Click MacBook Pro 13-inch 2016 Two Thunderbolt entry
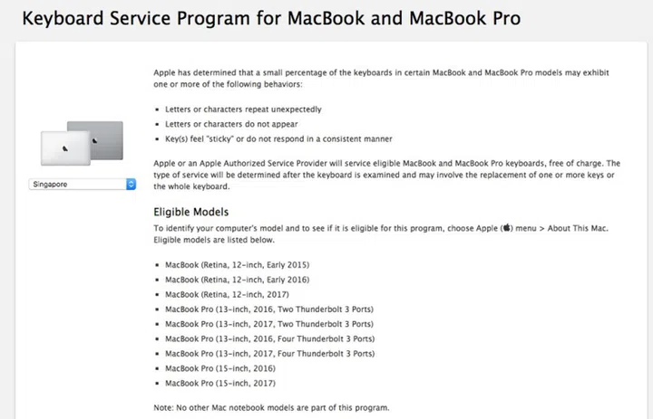The width and height of the screenshot is (653, 419). coord(269,309)
